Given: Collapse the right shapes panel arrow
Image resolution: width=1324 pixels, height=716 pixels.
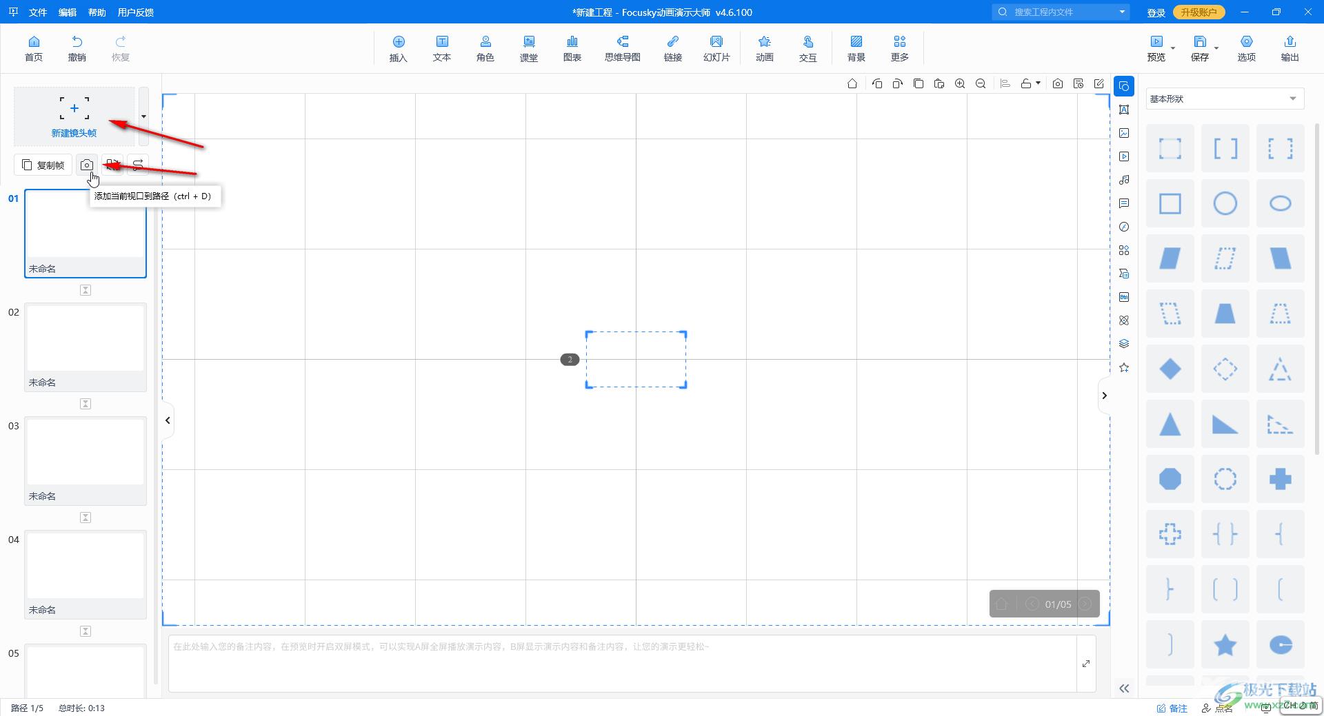Looking at the screenshot, I should 1104,396.
